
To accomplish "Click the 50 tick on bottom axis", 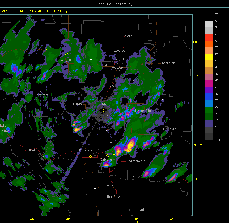I will click(x=137, y=219).
